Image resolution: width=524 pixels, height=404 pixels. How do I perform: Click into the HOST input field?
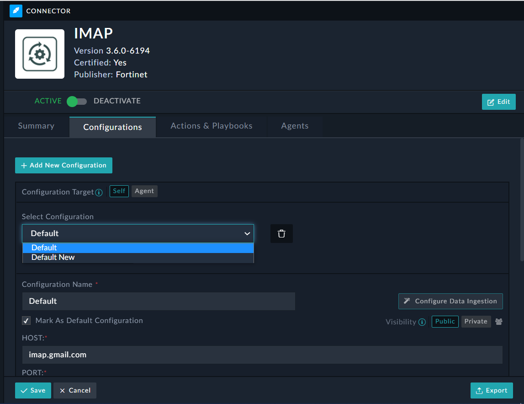tap(262, 355)
